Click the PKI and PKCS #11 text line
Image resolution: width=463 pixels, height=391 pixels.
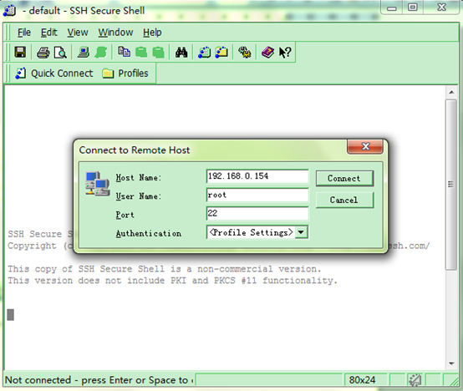pyautogui.click(x=172, y=281)
